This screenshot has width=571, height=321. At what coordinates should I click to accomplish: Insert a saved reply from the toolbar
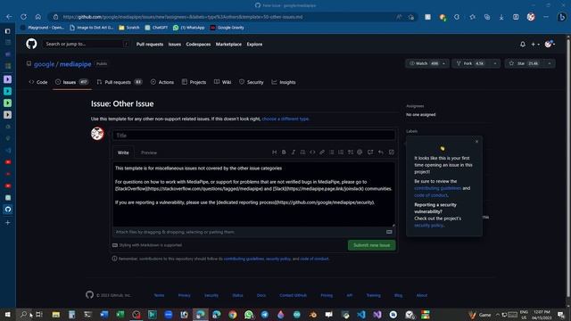point(381,152)
